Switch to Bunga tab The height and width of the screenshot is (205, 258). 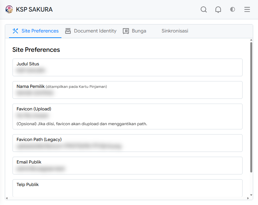tap(134, 31)
